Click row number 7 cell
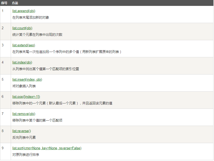The width and height of the screenshot is (214, 161). [5, 117]
